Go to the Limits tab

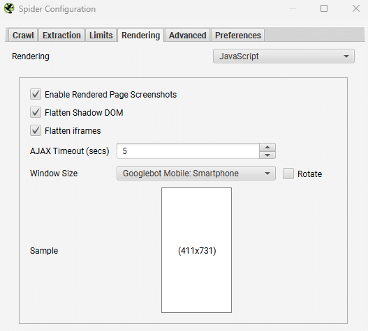[x=101, y=35]
